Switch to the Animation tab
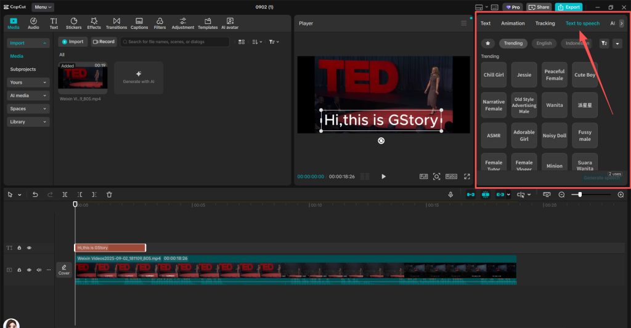The width and height of the screenshot is (631, 328). (x=513, y=23)
